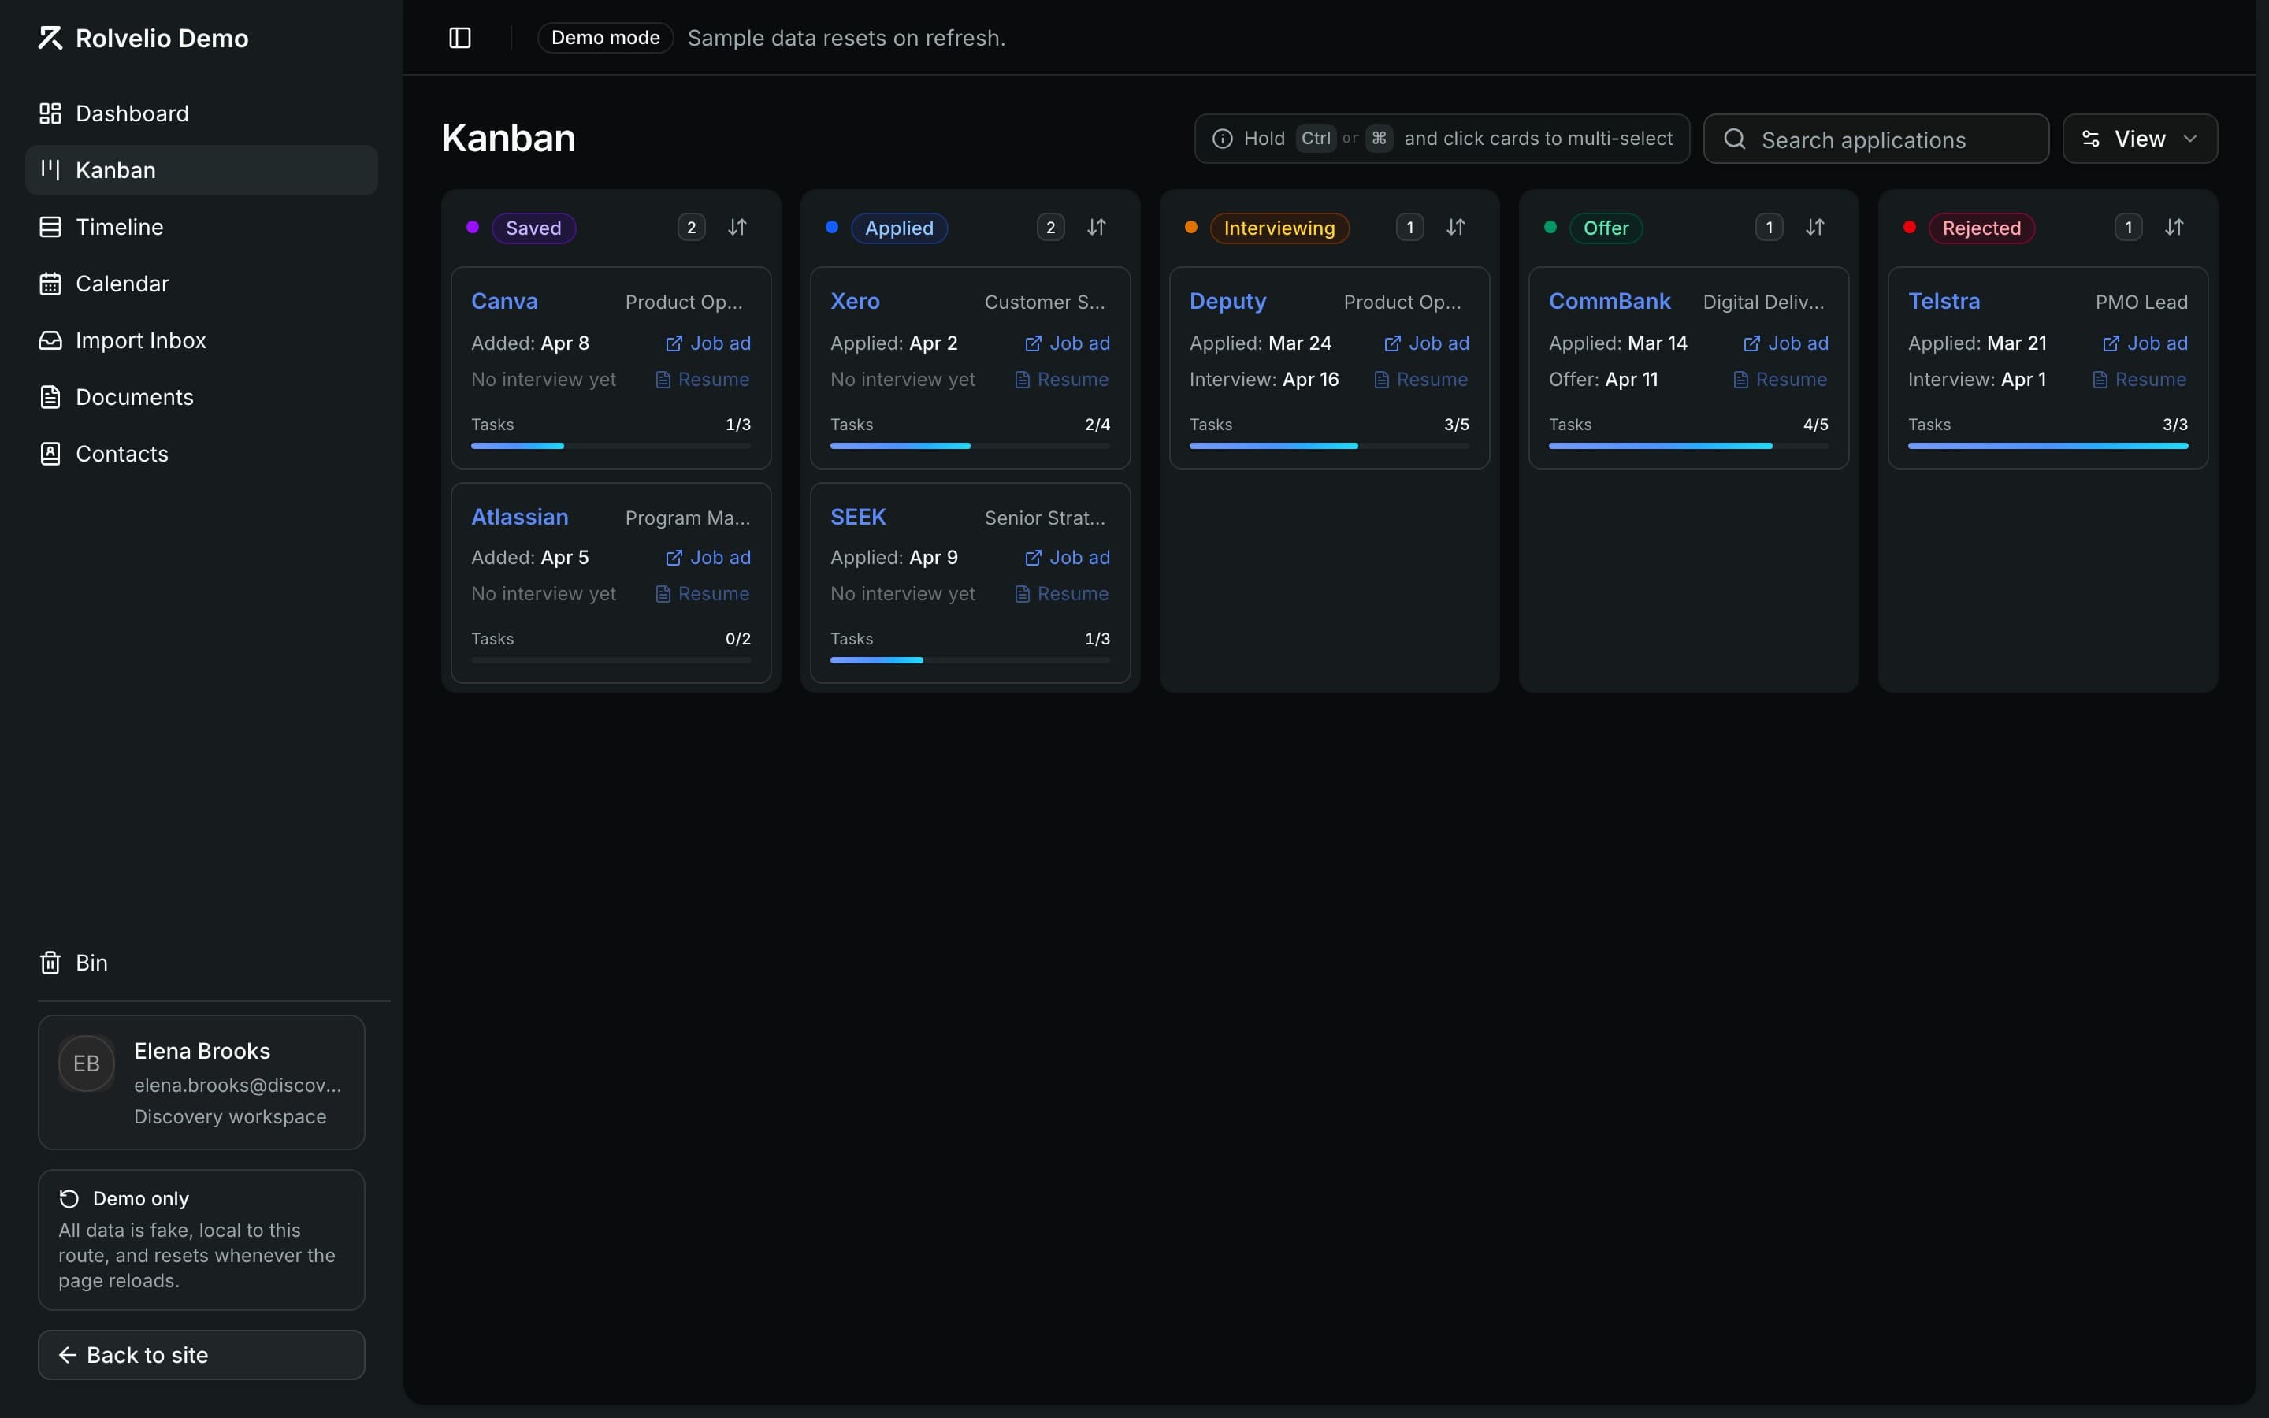Screen dimensions: 2269x1418
Task: Open Elena Brooks profile card
Action: tap(202, 1082)
